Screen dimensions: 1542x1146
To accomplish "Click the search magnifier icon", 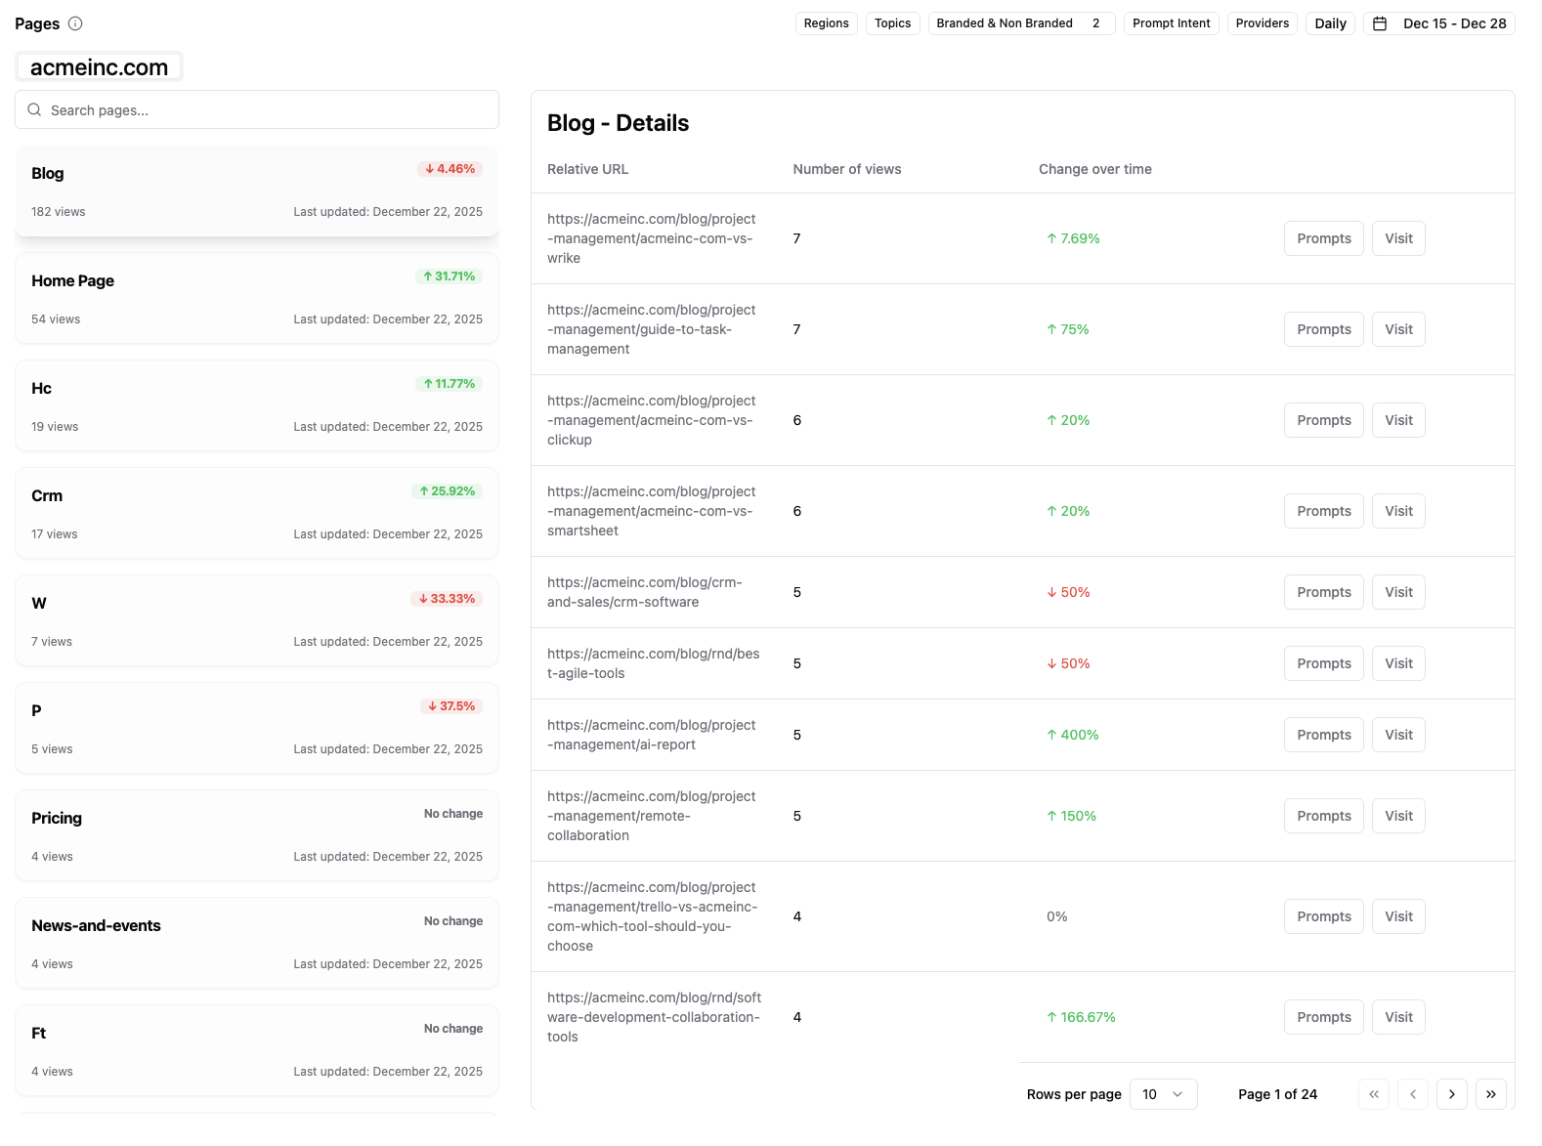I will 34,110.
